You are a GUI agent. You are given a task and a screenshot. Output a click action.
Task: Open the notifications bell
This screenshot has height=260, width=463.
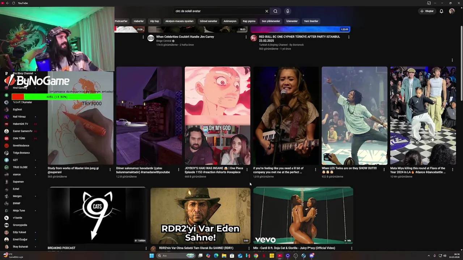click(x=441, y=11)
